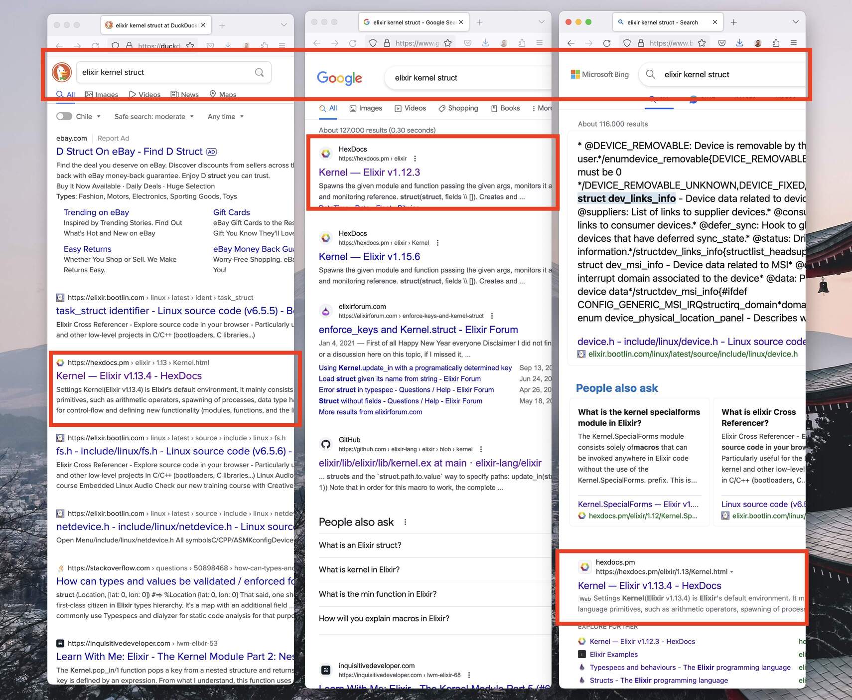Image resolution: width=852 pixels, height=700 pixels.
Task: Reload the page in Google window
Action: click(353, 43)
